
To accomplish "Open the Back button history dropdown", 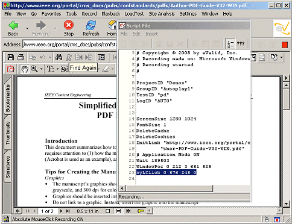I will tap(27, 28).
